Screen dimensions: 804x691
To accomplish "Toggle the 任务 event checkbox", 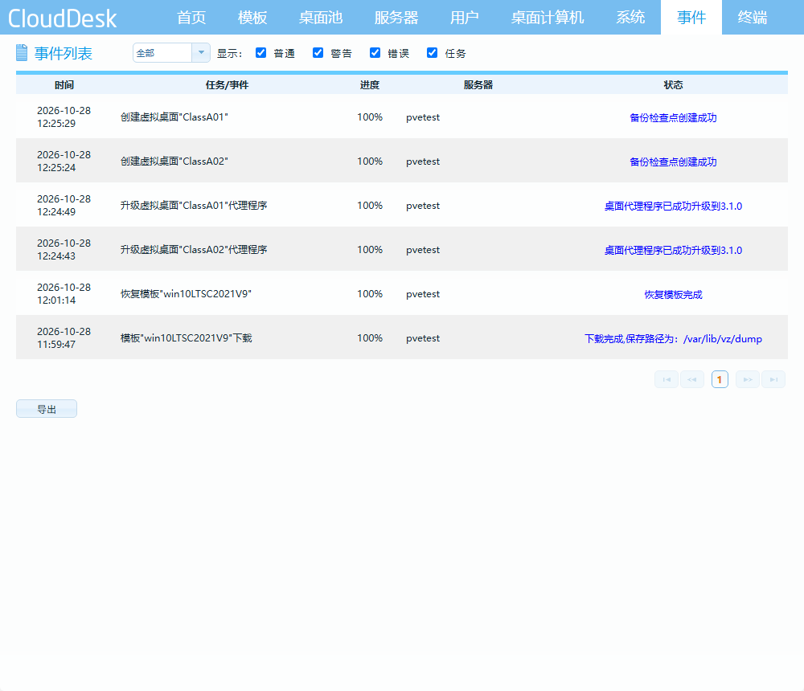I will tap(433, 53).
